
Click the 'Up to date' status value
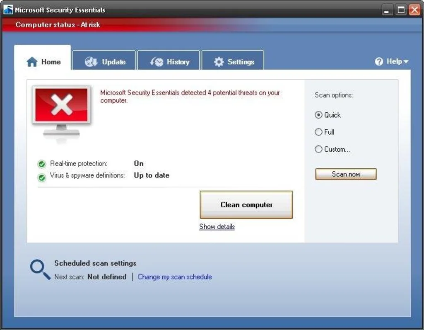152,175
